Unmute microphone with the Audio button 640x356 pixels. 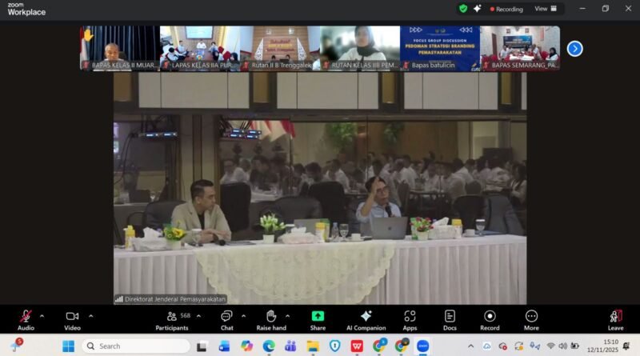26,317
